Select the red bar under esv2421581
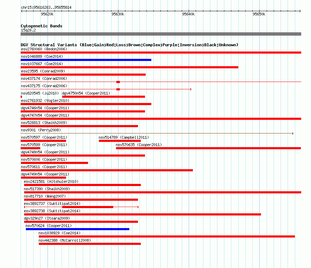The image size is (311, 268). (82, 185)
